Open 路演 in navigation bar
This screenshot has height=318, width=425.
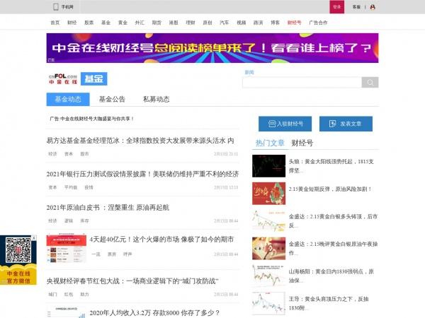pyautogui.click(x=259, y=23)
